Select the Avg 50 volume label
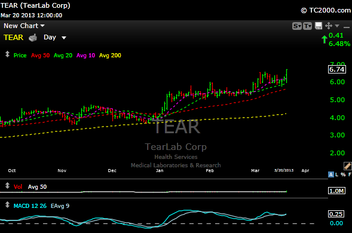352x233 pixels. 37,187
